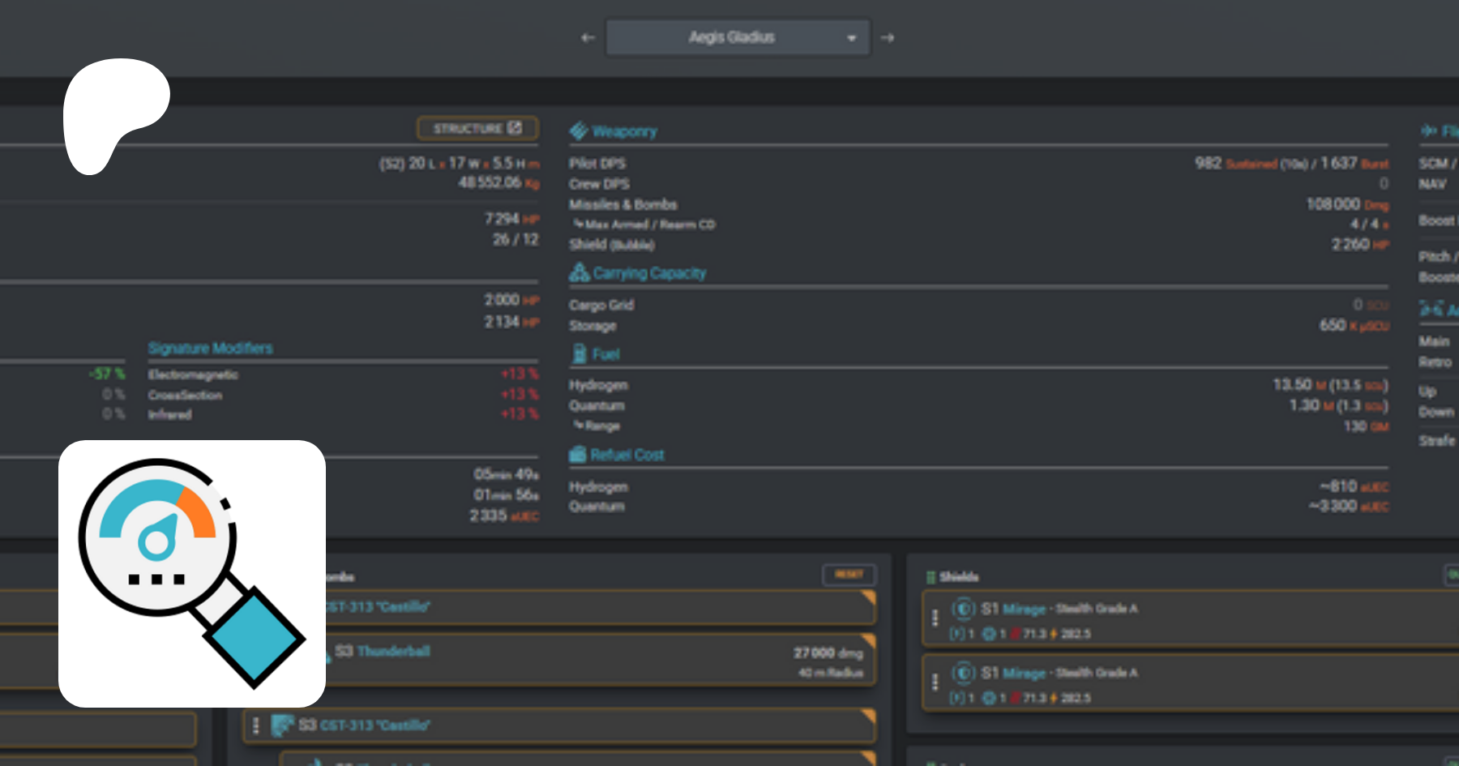This screenshot has height=766, width=1459.
Task: Open the Aegis Gladius ship dropdown
Action: (738, 37)
